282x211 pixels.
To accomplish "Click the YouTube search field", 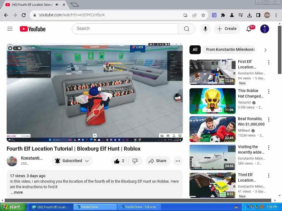I will click(125, 29).
